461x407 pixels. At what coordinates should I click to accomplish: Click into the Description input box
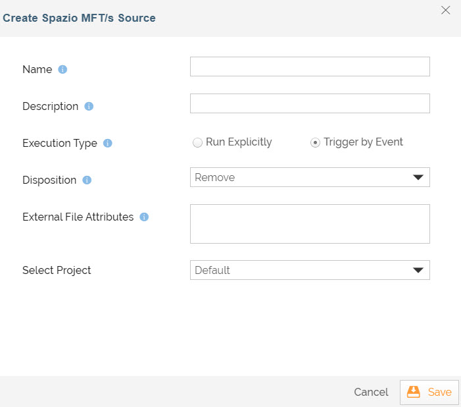pos(310,103)
